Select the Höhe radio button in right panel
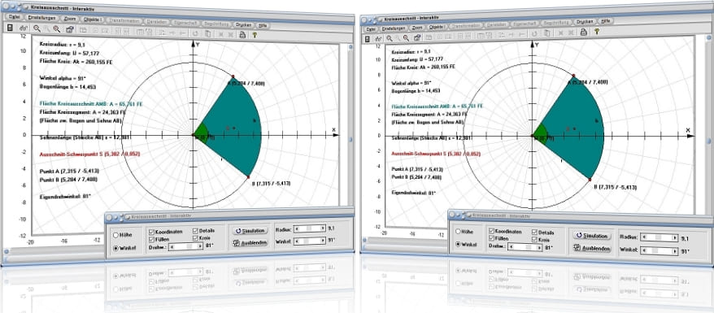Viewport: 714px width, 313px height. click(x=459, y=231)
